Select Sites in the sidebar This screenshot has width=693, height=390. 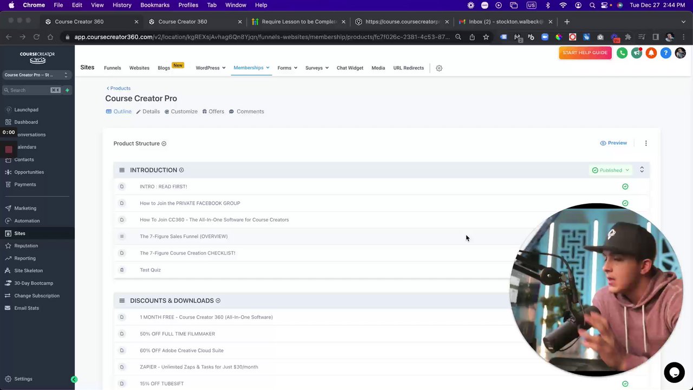coord(19,233)
